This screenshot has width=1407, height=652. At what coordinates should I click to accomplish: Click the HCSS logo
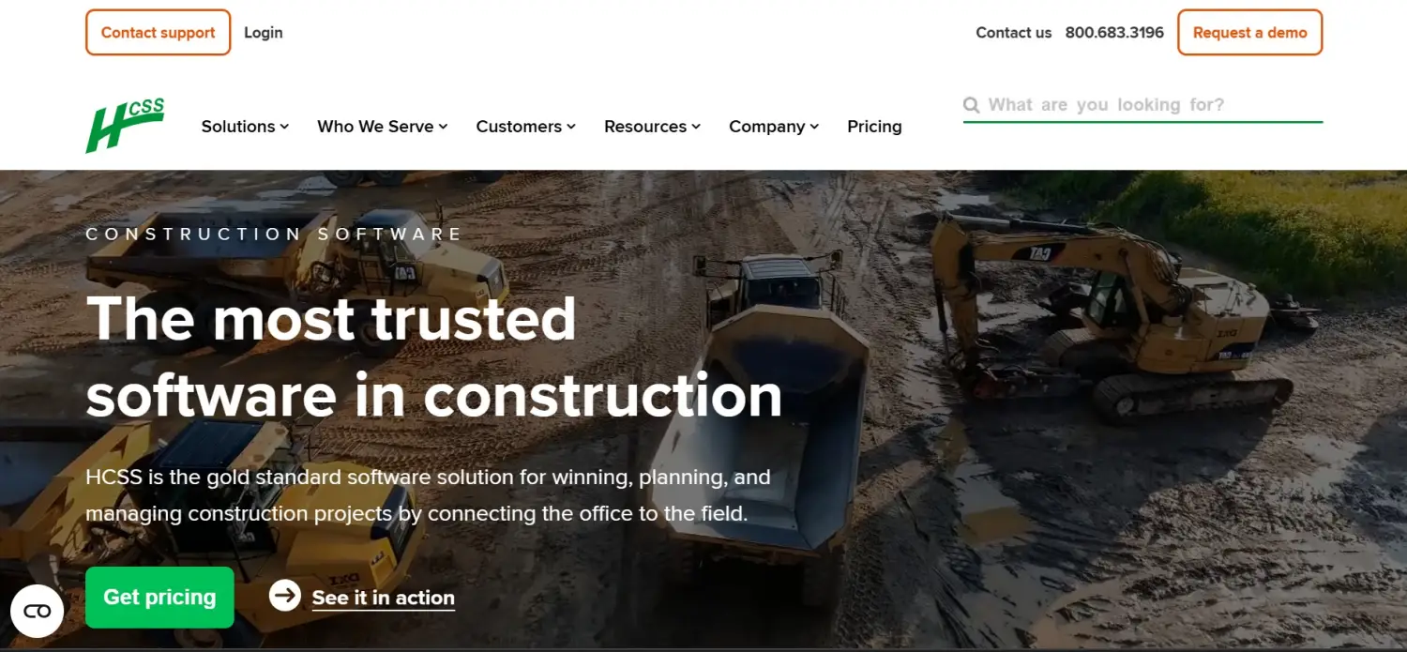click(x=125, y=126)
